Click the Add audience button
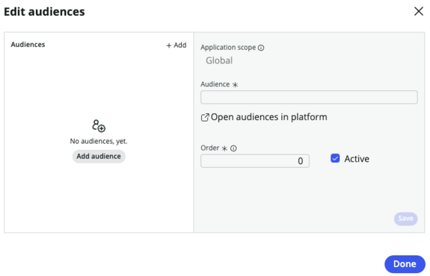Screen dimensions: 430x276 [99, 156]
